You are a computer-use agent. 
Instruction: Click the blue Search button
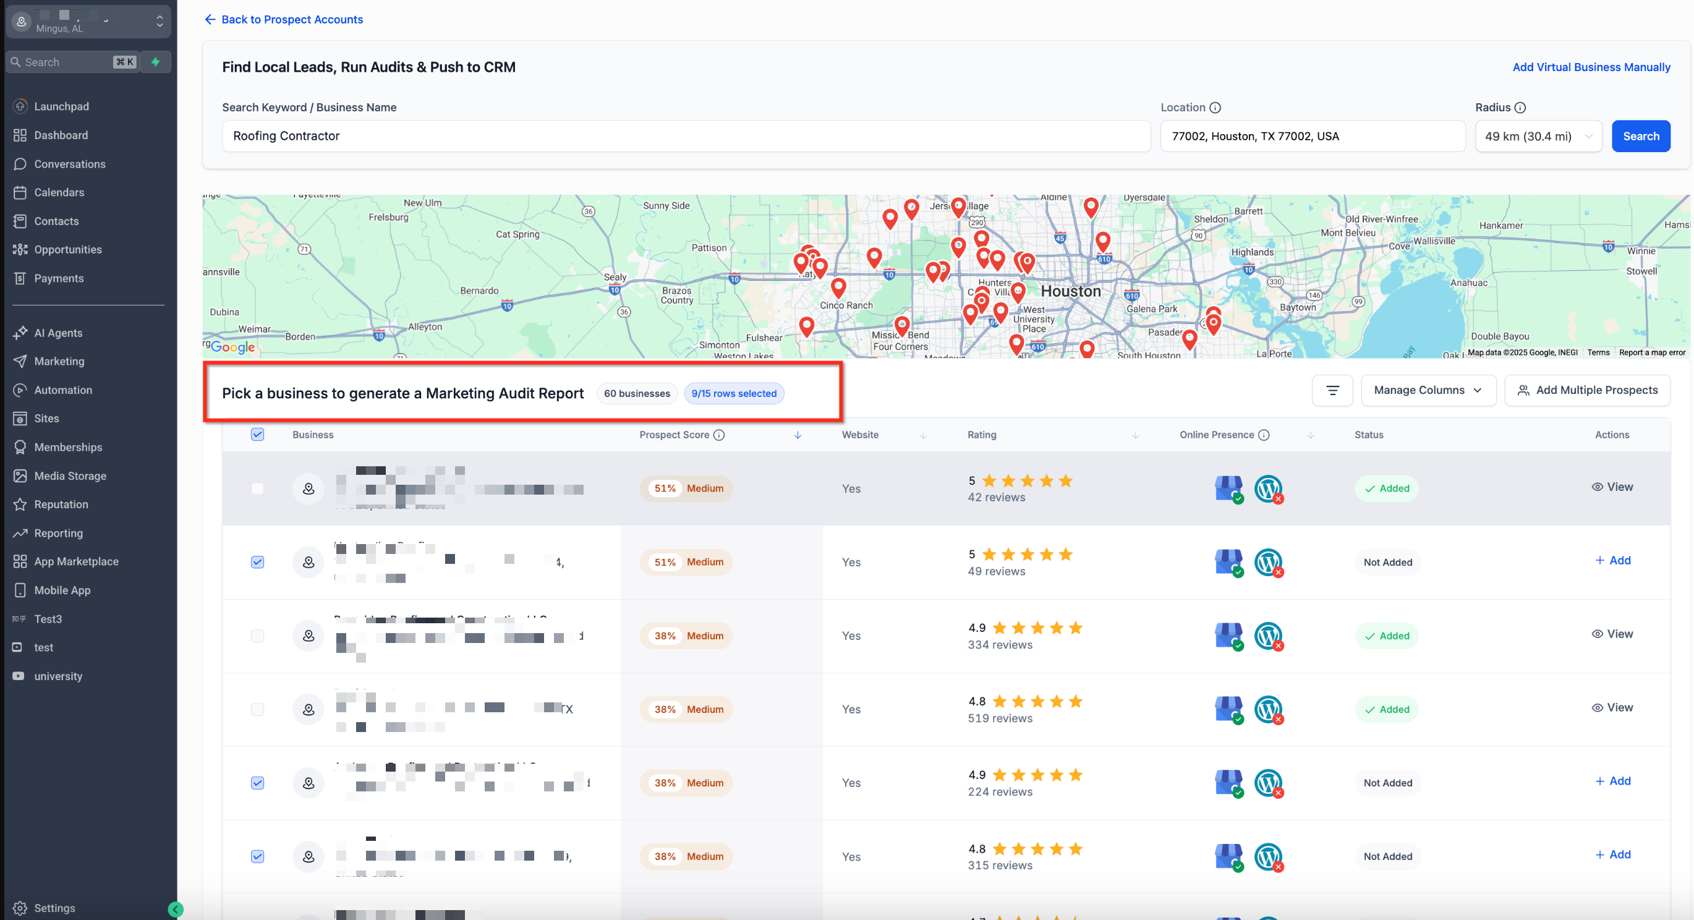click(1640, 136)
